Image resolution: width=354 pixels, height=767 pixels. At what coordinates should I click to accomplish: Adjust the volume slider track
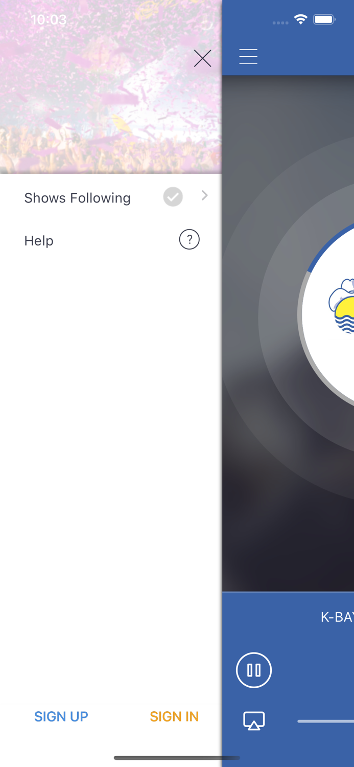[x=325, y=721]
